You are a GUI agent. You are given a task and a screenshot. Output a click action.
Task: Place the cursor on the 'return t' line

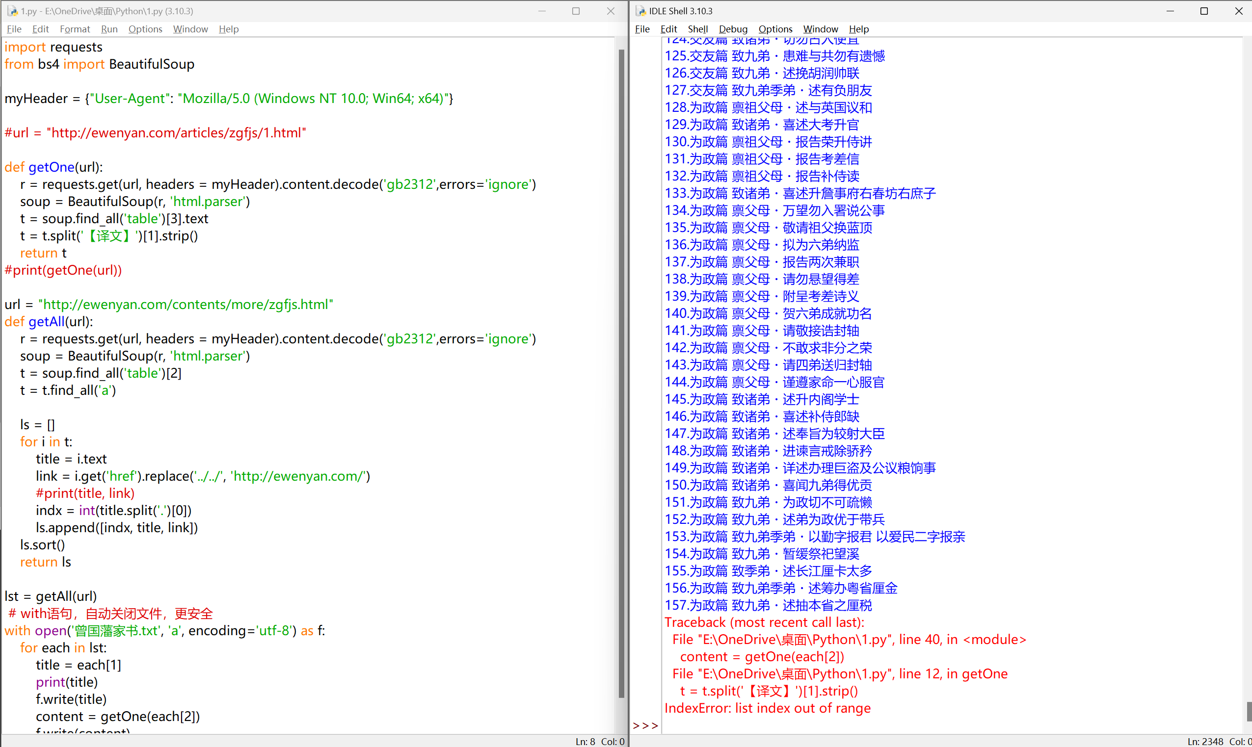[x=43, y=253]
